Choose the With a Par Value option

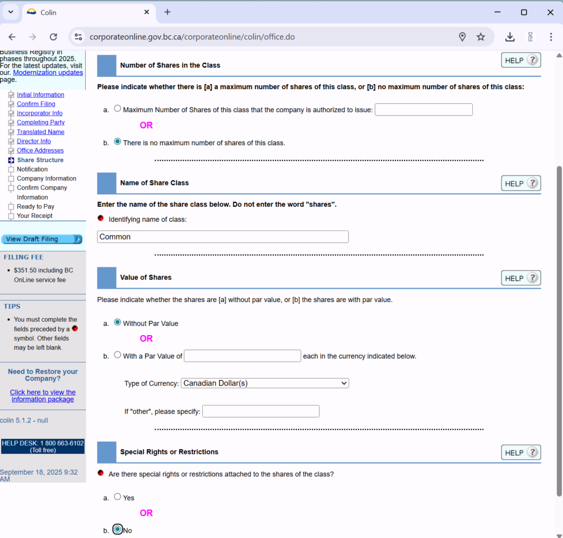click(x=117, y=355)
